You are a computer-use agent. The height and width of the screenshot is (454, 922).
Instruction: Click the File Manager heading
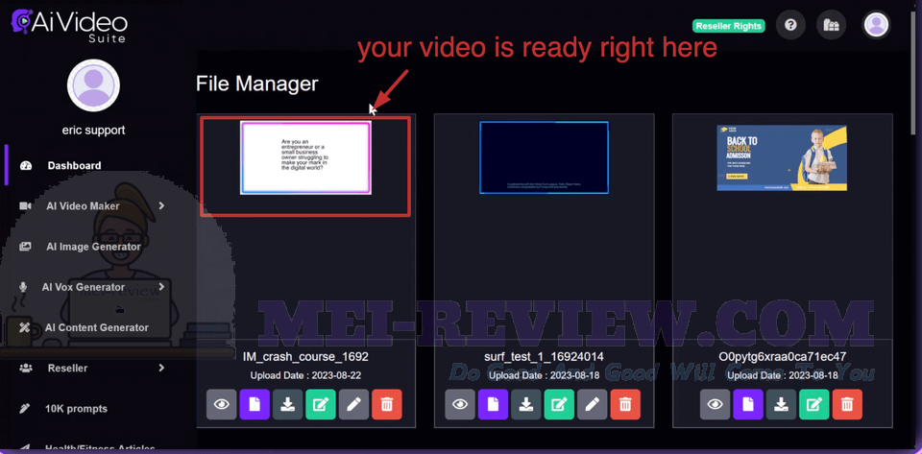coord(257,84)
